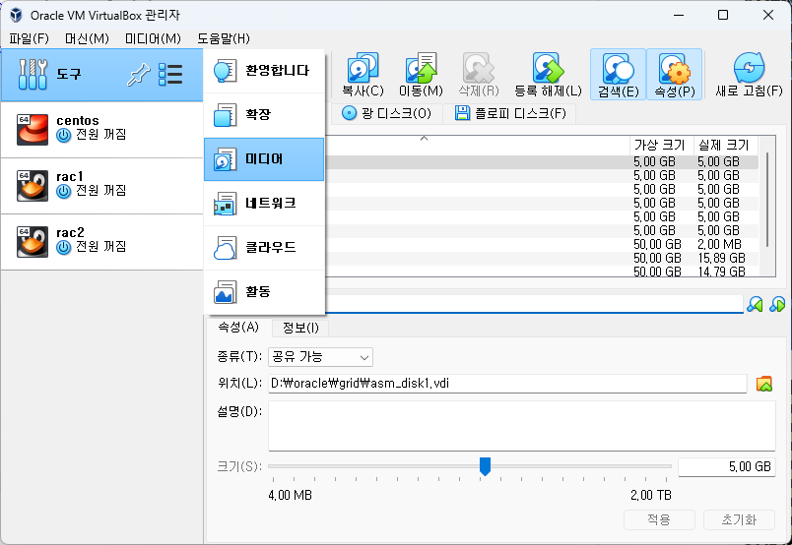Open the File (파일) menu

pos(29,38)
